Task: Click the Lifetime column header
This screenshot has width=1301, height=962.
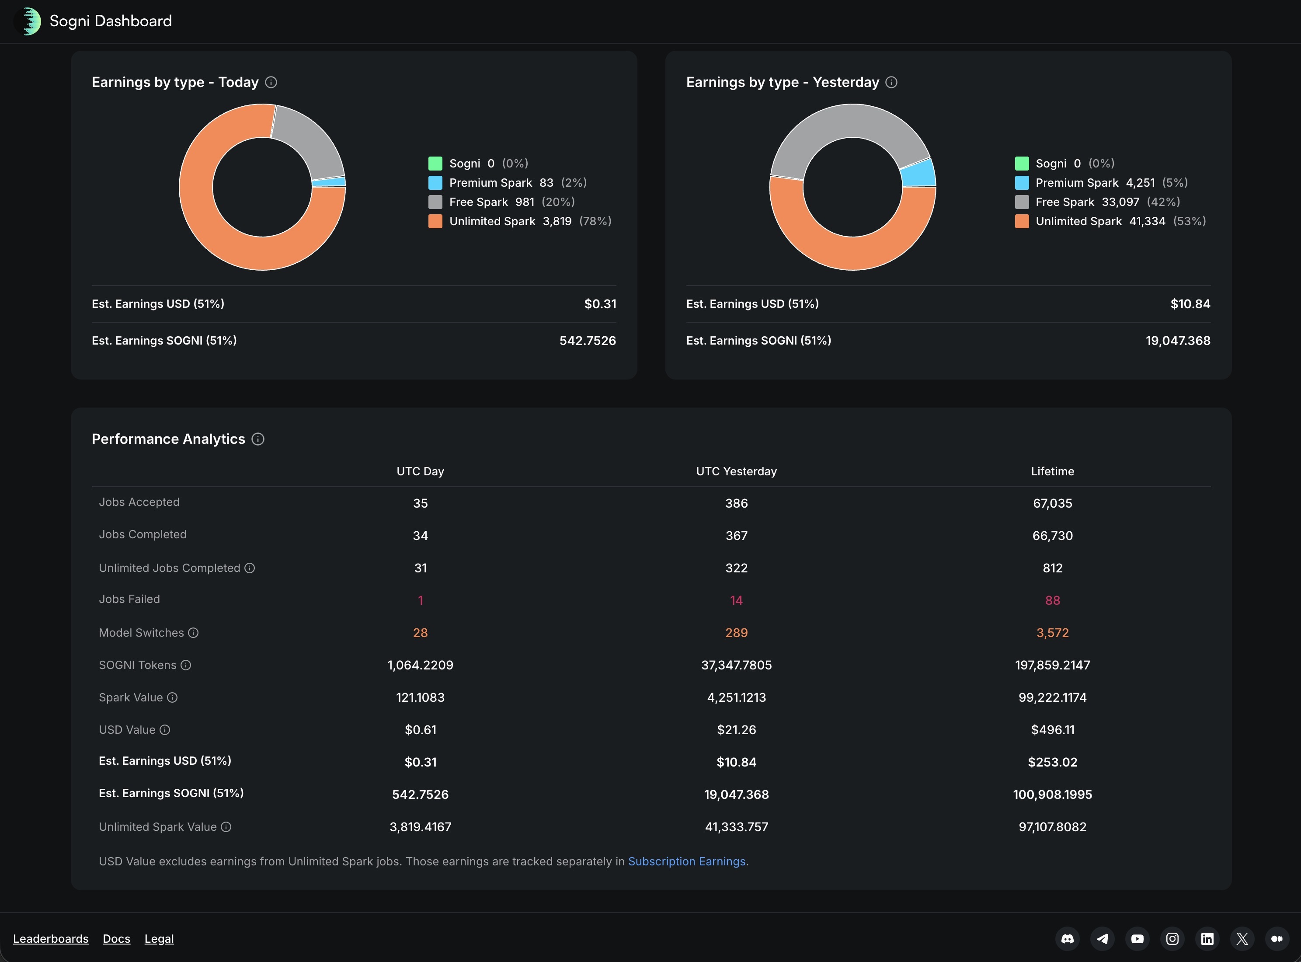Action: [1052, 471]
